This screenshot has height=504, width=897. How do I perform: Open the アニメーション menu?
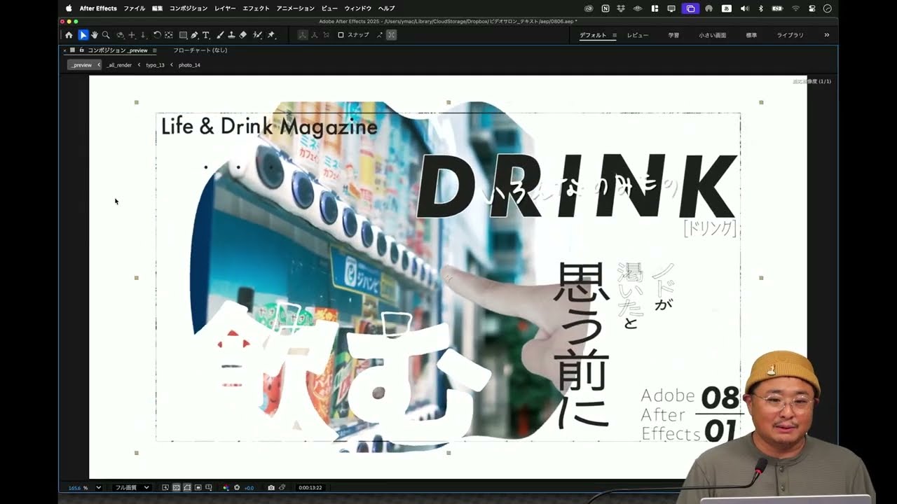(x=296, y=8)
